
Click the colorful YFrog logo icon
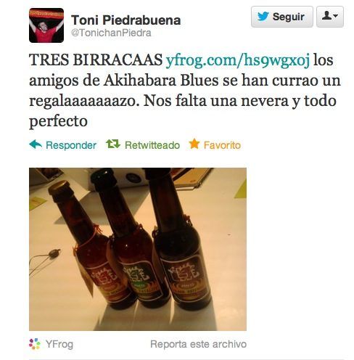(35, 344)
